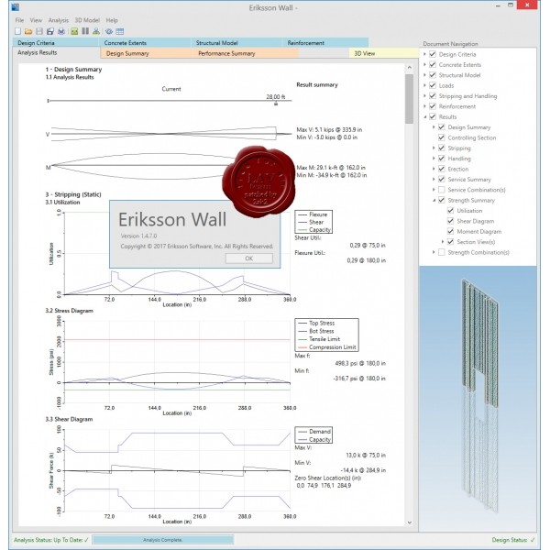Open the 3D Model menu

(x=87, y=20)
